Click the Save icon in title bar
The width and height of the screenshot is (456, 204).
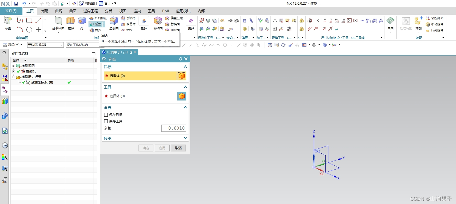point(16,4)
